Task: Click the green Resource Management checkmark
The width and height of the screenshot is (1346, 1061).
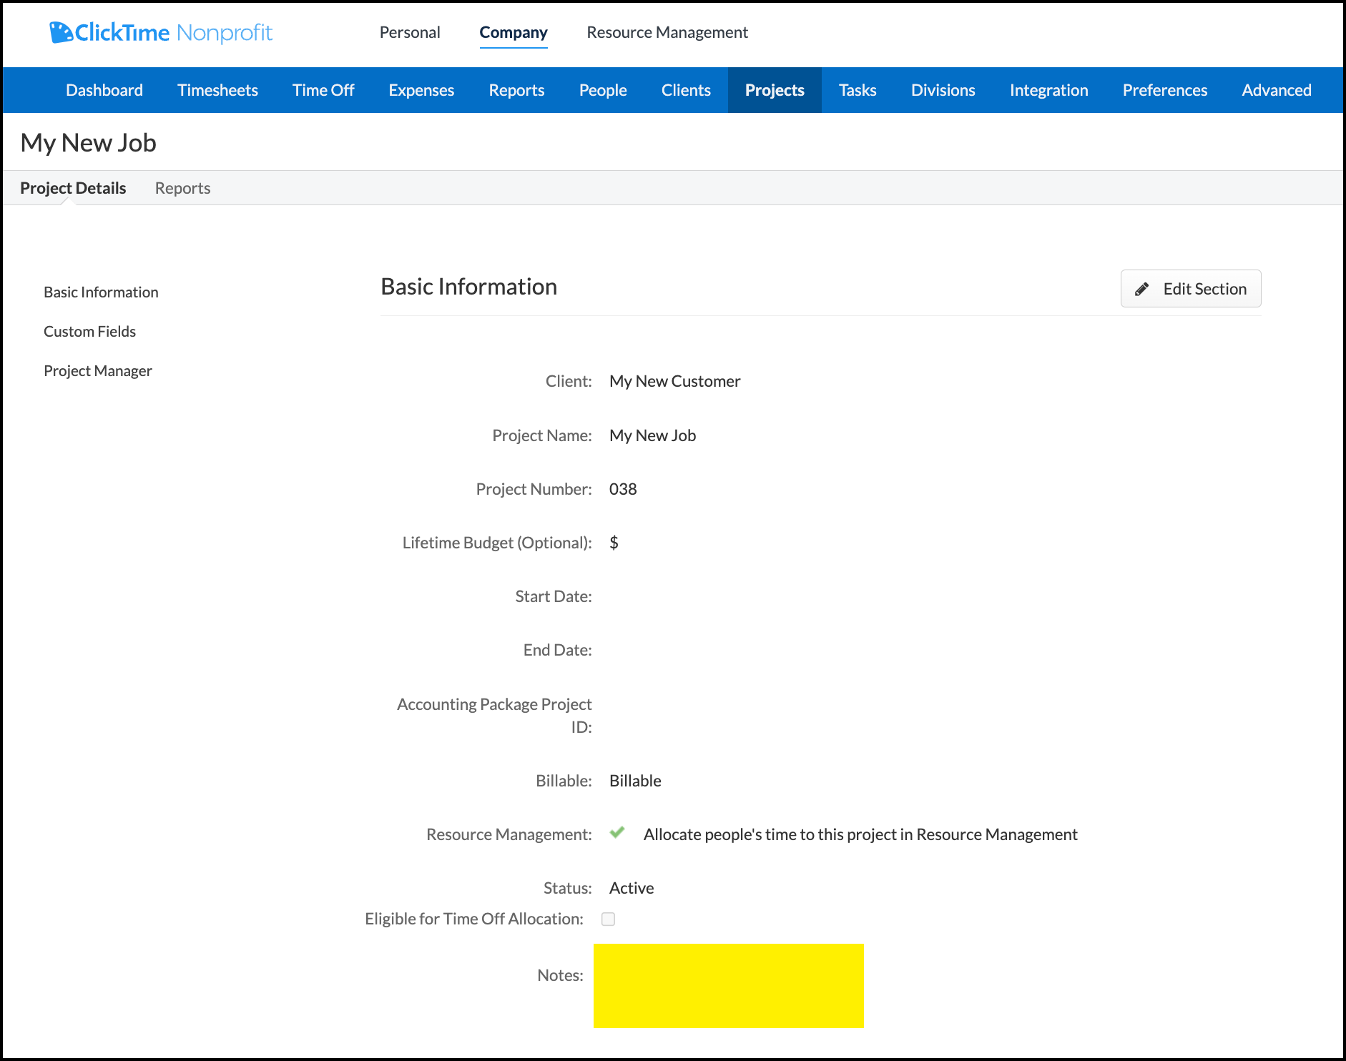Action: pyautogui.click(x=617, y=833)
